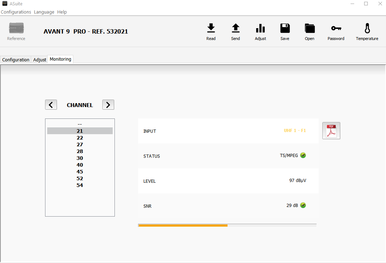Click green check icon next to SNR
Viewport: 386px width, 263px height.
[303, 205]
